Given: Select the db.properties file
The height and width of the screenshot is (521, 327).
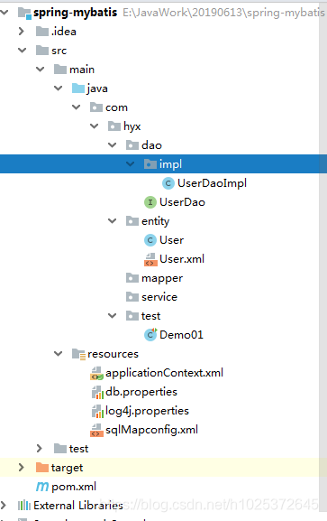Looking at the screenshot, I should point(141,392).
